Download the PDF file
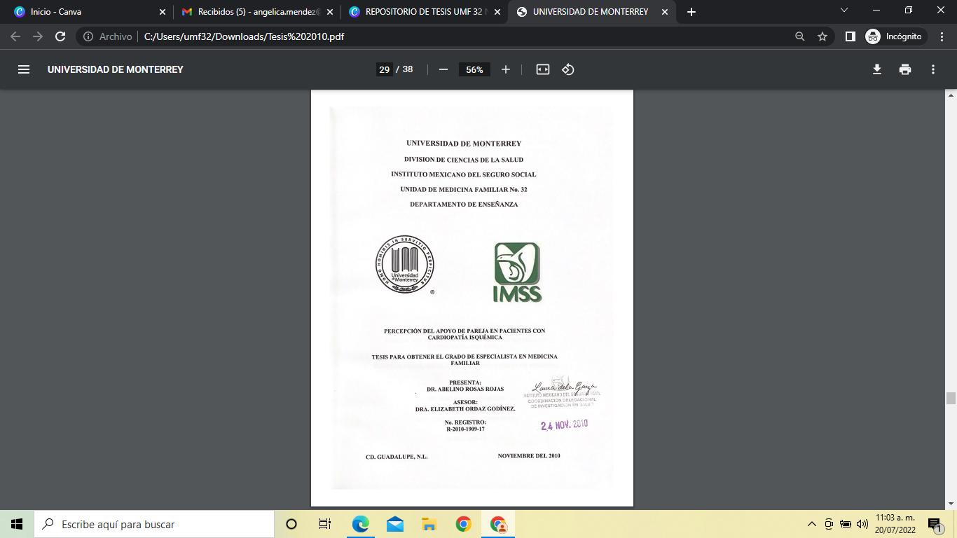This screenshot has height=538, width=957. pos(876,69)
